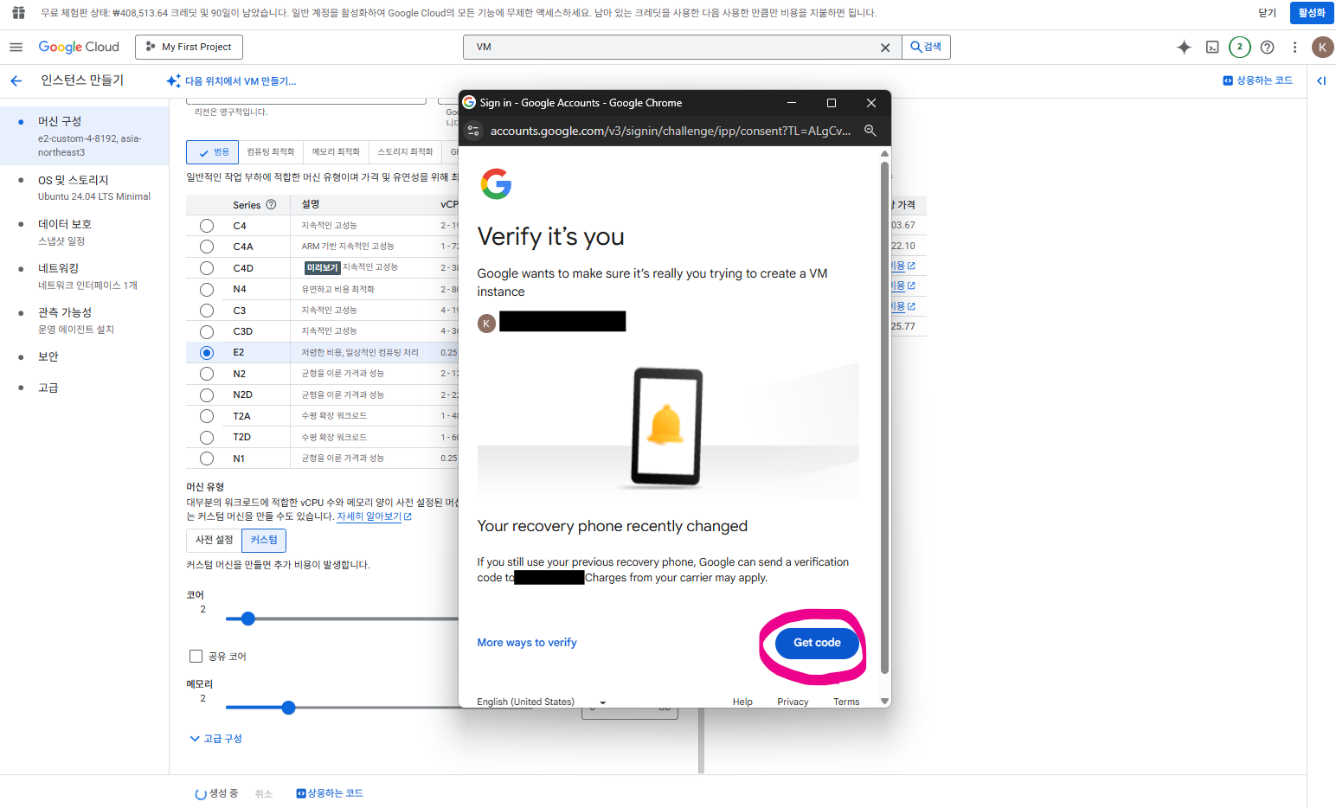Viewport: 1336px width, 808px height.
Task: Open notifications badge showing 2
Action: tap(1239, 47)
